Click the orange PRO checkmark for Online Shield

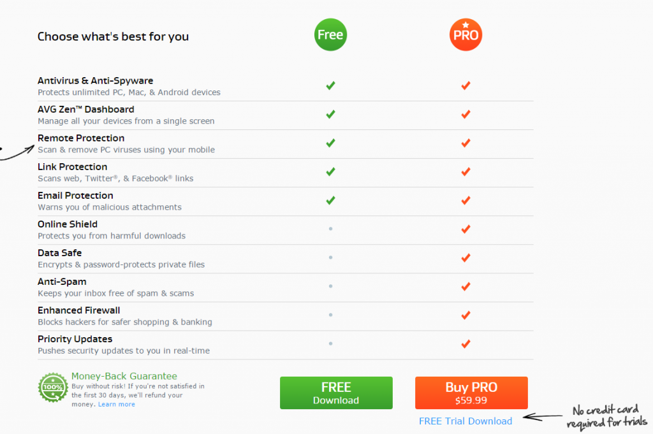(x=466, y=229)
